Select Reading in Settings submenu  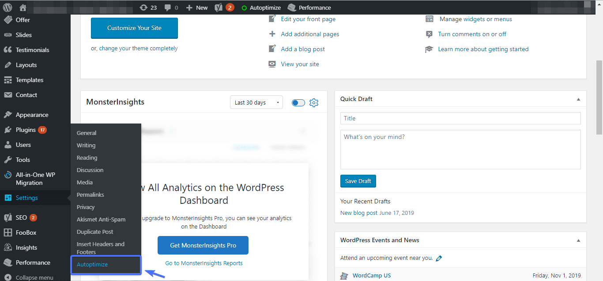coord(87,157)
